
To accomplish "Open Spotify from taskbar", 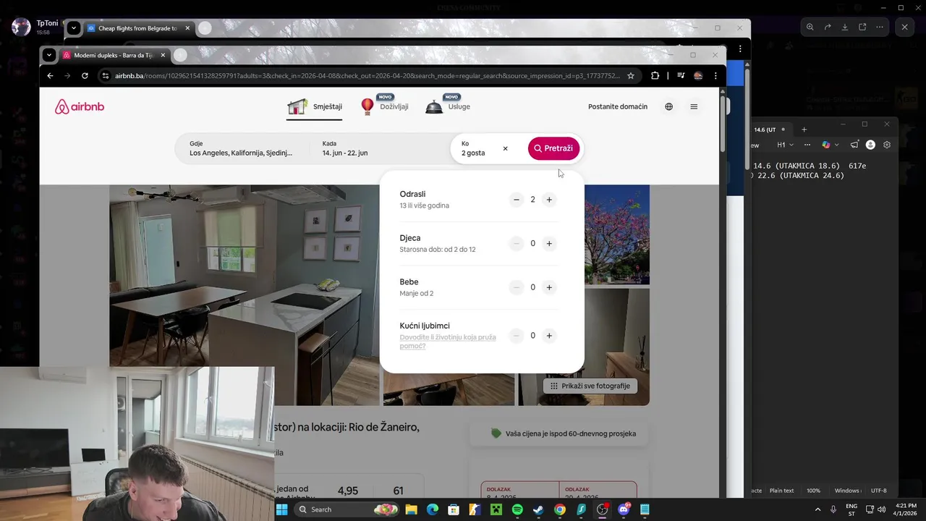I will tap(517, 509).
